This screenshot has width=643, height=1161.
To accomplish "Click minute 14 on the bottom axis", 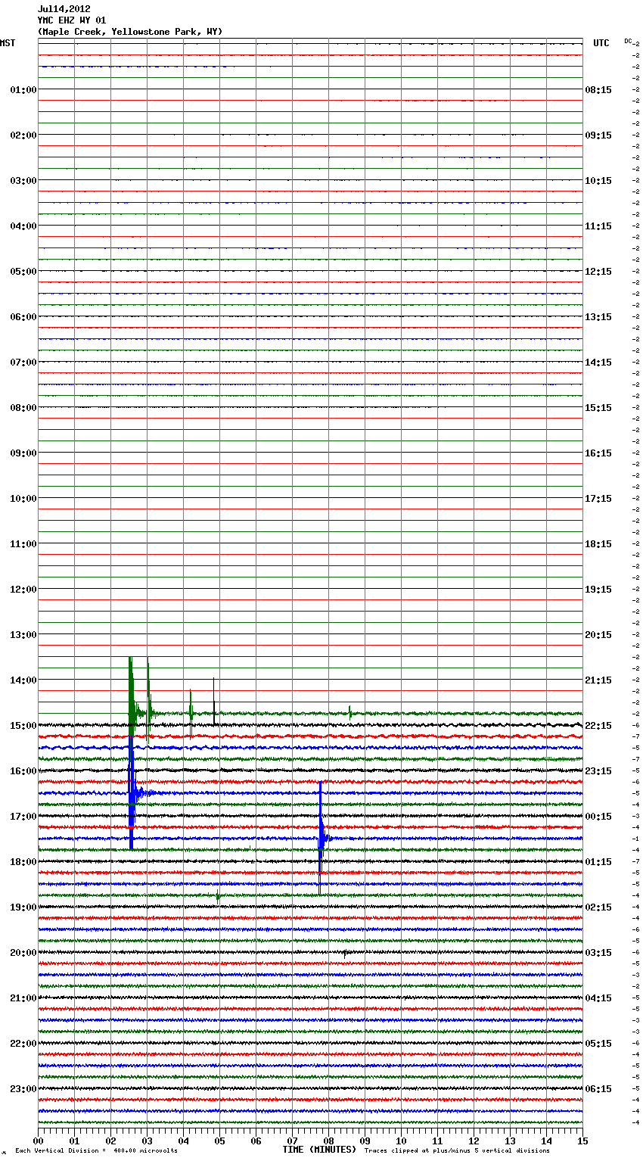I will click(x=547, y=1141).
